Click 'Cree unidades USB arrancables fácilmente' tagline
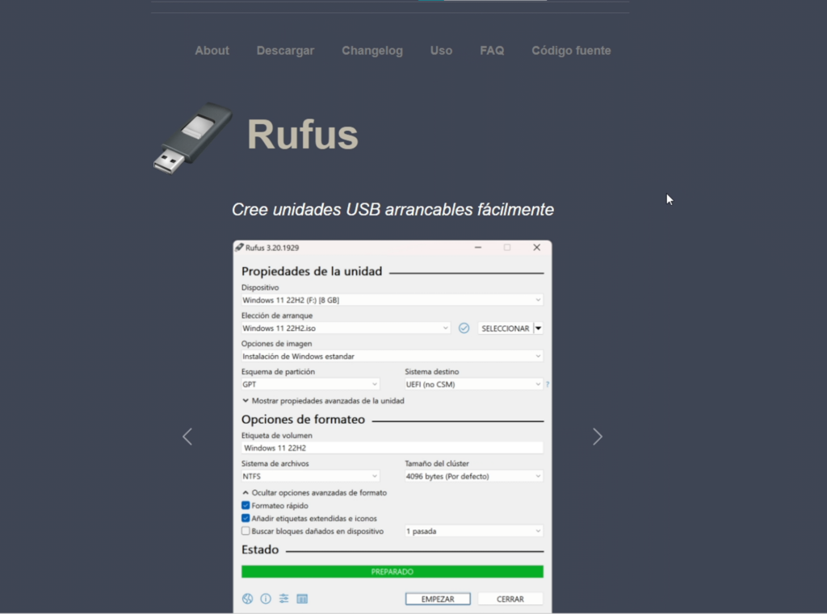827x614 pixels. pos(393,210)
